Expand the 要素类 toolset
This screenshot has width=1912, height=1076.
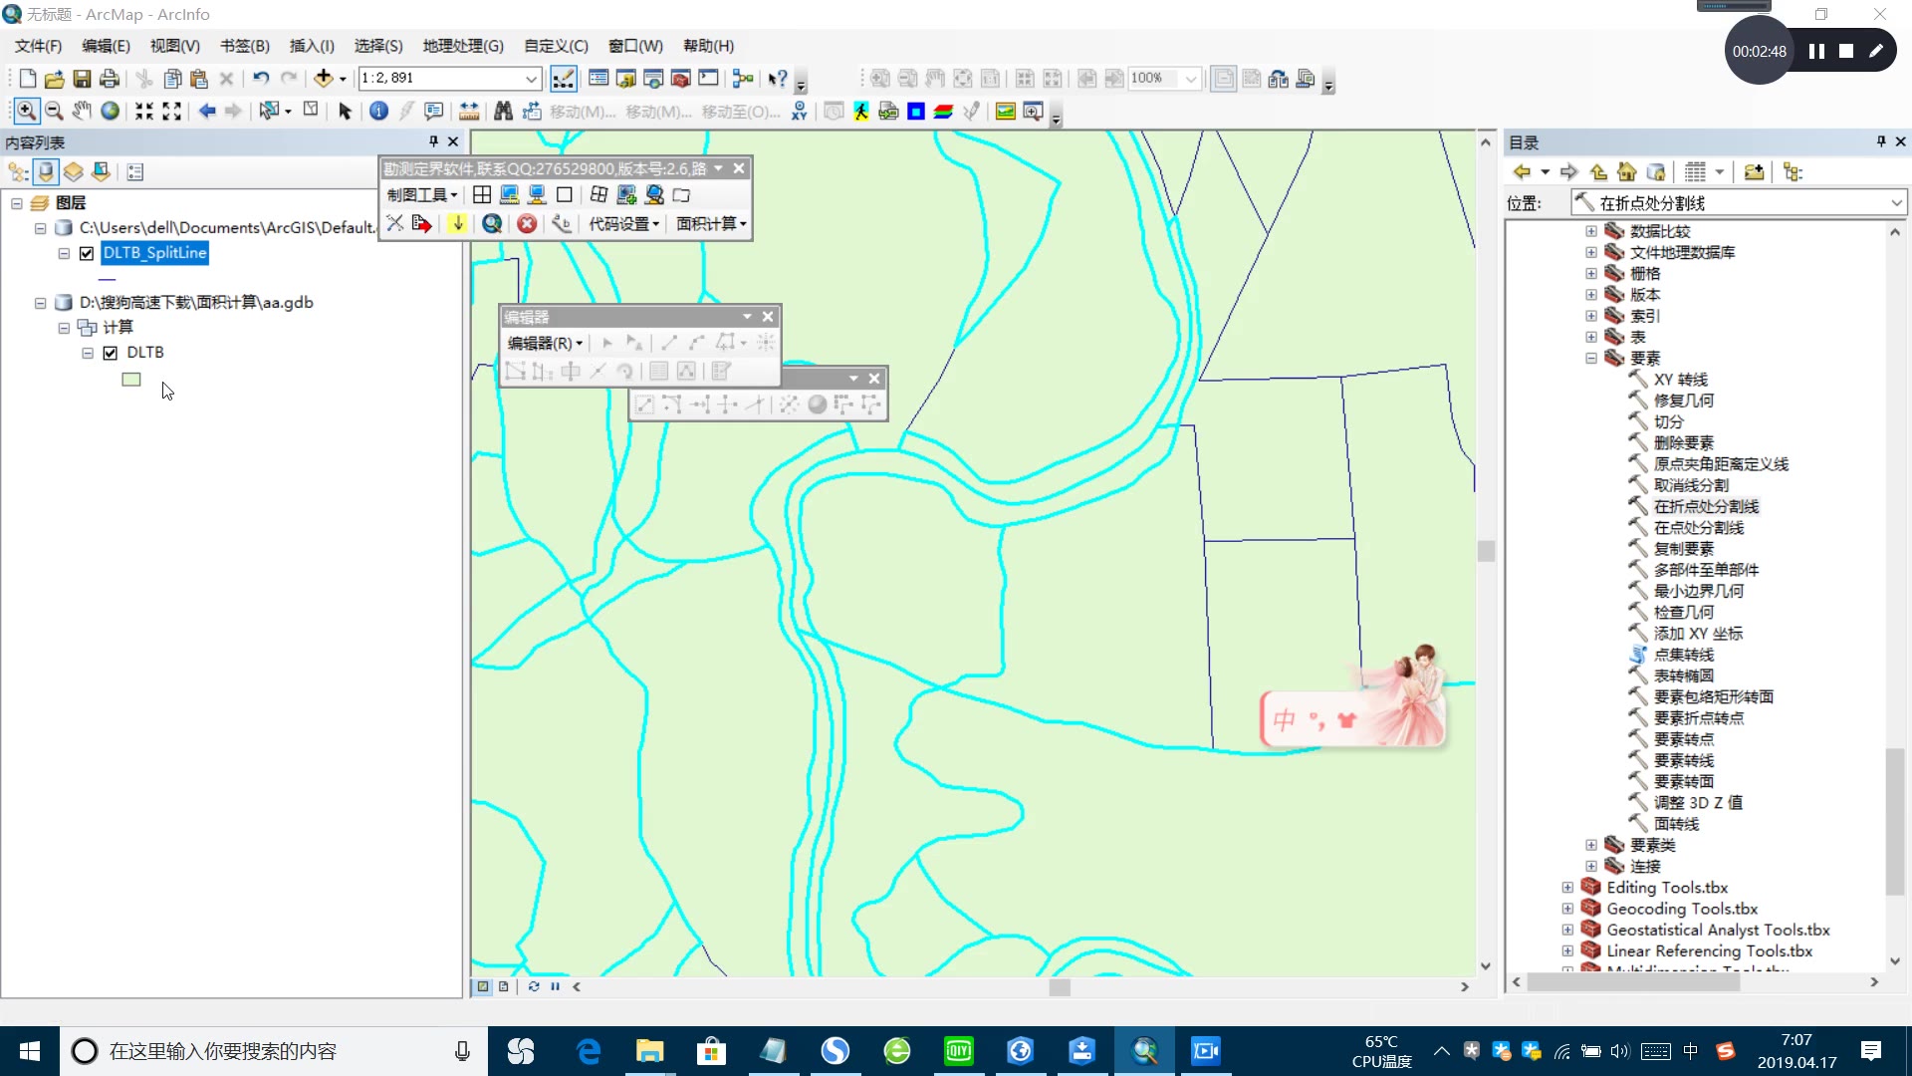pyautogui.click(x=1591, y=845)
